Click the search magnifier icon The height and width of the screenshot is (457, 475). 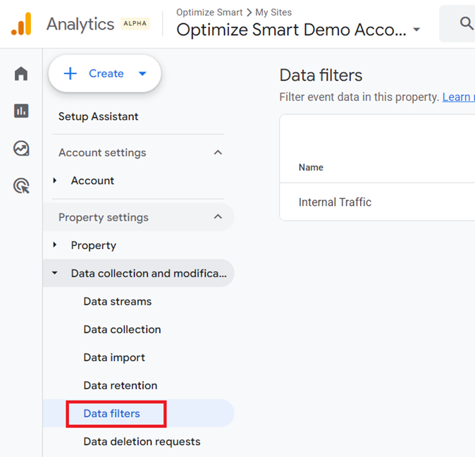point(467,23)
